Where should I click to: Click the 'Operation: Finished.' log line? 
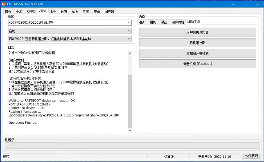(x=23, y=123)
